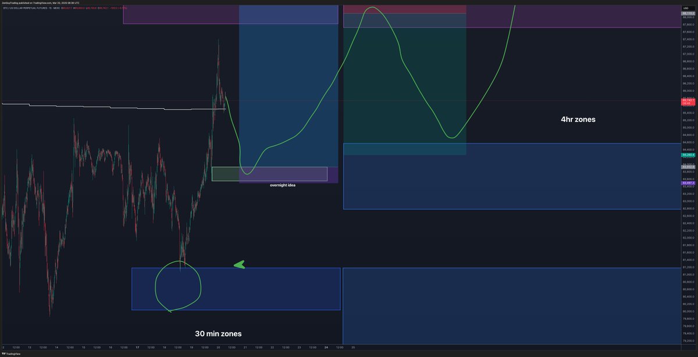Click the purple 83,497.3 price tag
Screen dimensions: 698x357
click(688, 183)
